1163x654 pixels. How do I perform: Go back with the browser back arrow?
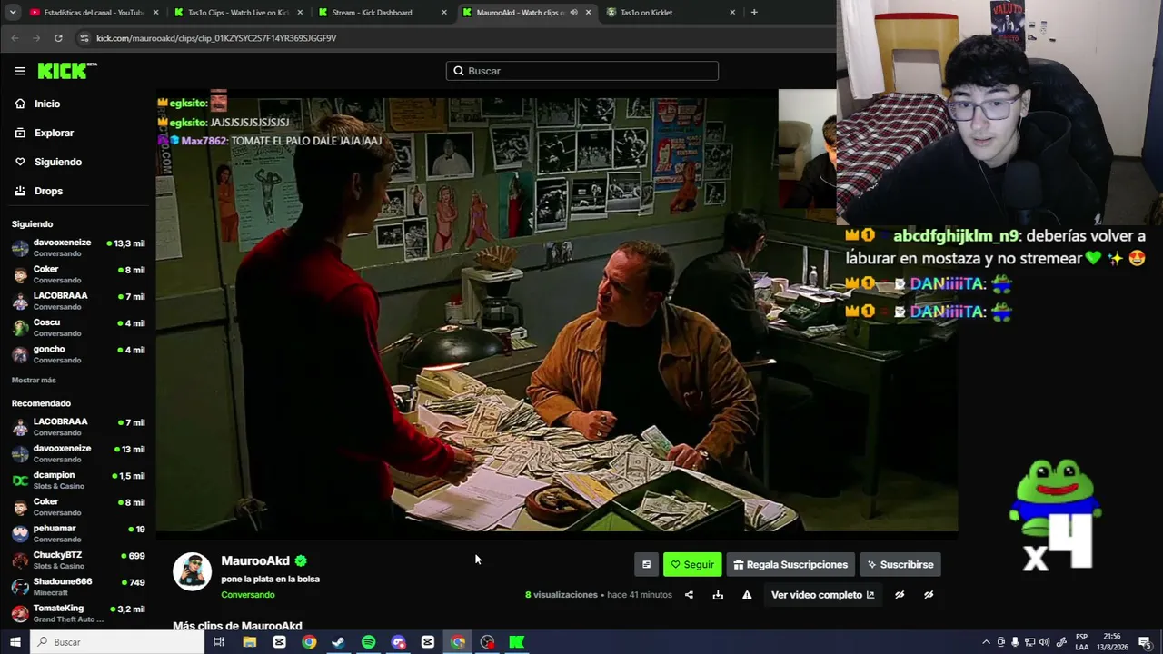pos(15,38)
